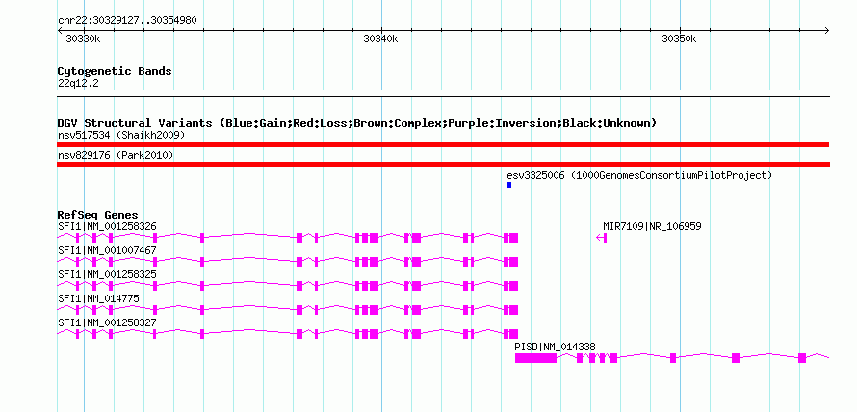
Task: Click the 30330k ruler tick label
Action: coord(83,39)
